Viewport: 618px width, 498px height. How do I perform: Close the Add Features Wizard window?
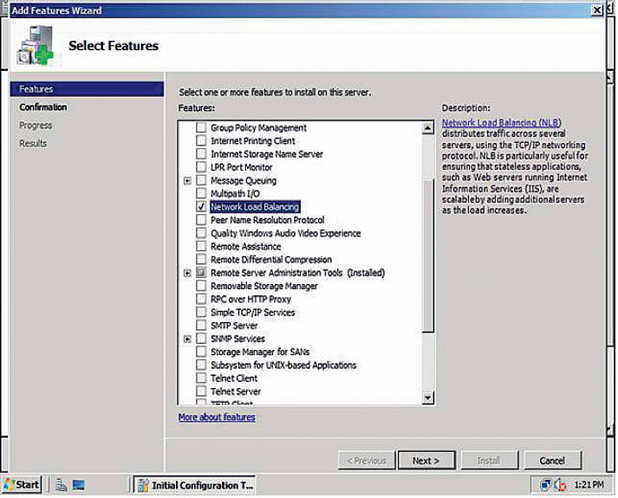point(596,10)
